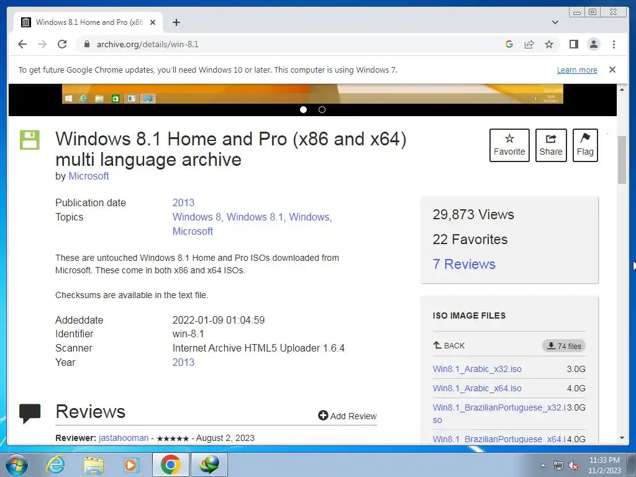Click the network tray icon
This screenshot has width=636, height=477.
558,465
